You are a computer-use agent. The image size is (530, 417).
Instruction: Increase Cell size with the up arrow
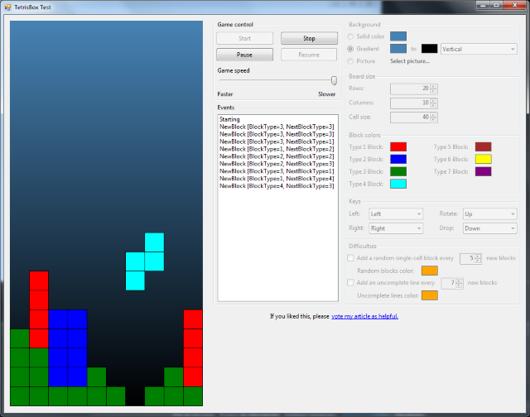coord(433,115)
